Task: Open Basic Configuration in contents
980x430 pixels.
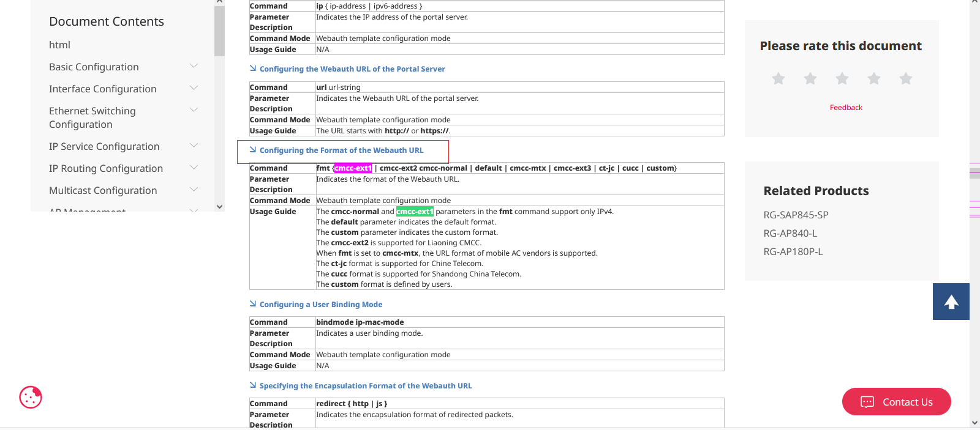Action: click(94, 67)
